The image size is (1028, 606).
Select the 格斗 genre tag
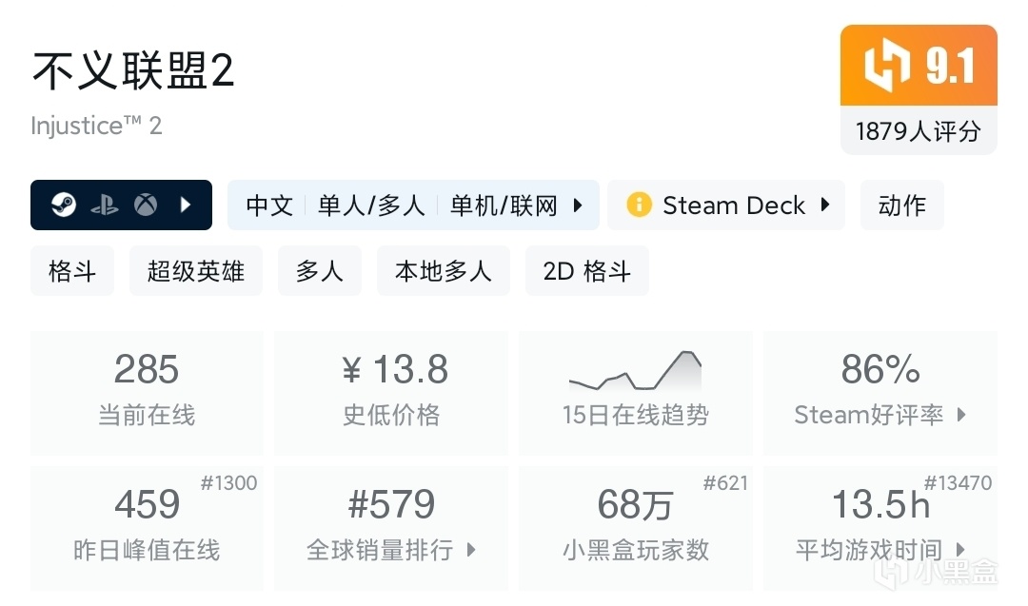pos(72,271)
